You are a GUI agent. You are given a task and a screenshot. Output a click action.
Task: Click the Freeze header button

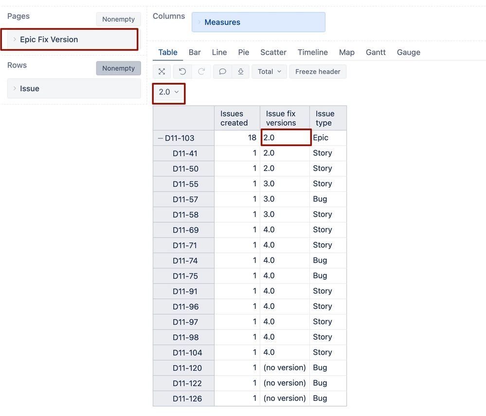click(318, 72)
